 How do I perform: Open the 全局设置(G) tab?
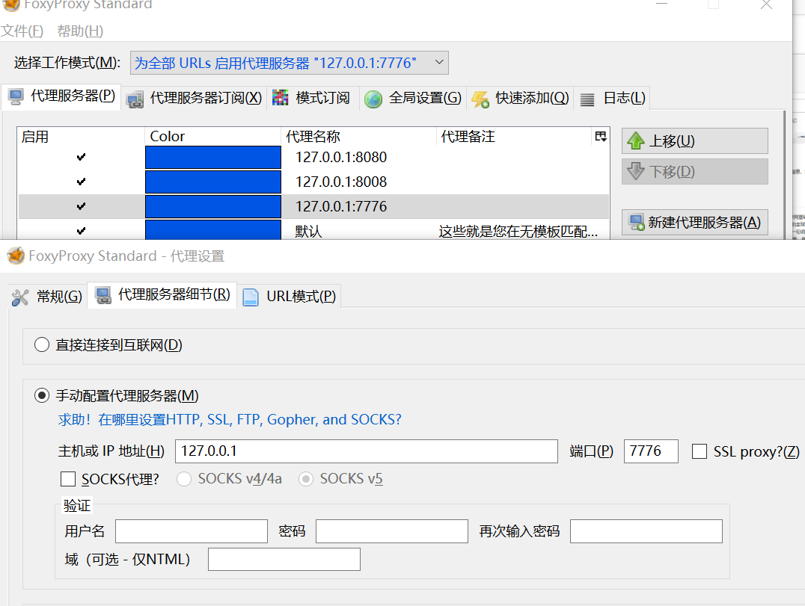coord(413,98)
